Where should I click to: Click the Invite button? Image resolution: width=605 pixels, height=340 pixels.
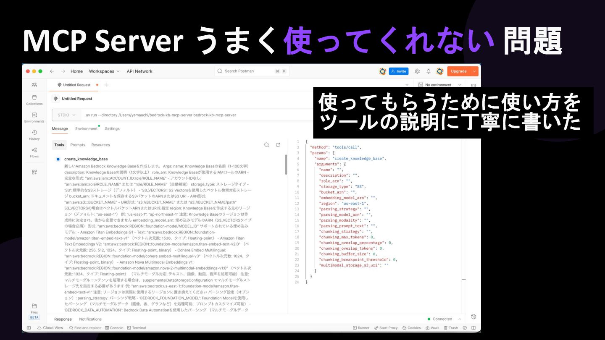pos(398,71)
